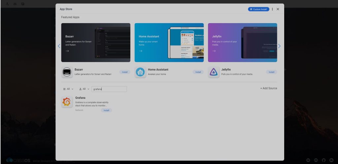Viewport: 338px width, 164px height.
Task: Click the Jellyfin app icon
Action: [x=214, y=72]
